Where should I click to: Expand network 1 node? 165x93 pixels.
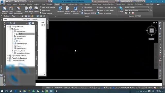point(15,41)
